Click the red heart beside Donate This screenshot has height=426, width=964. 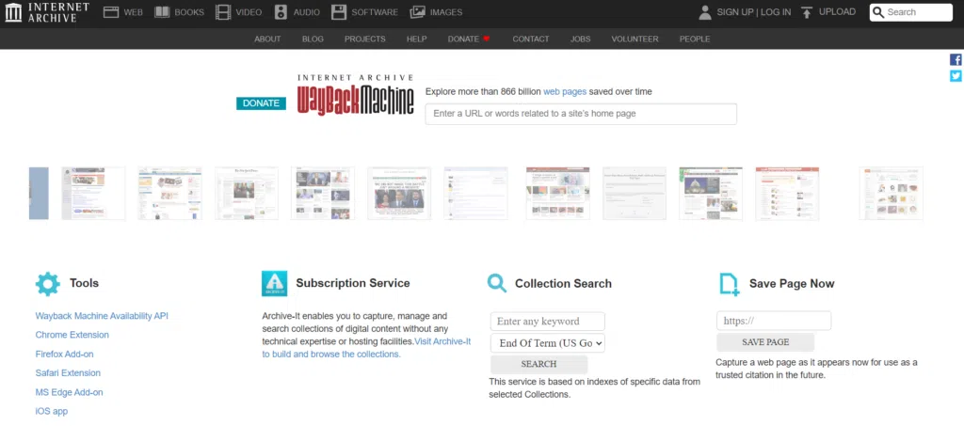[x=487, y=39]
